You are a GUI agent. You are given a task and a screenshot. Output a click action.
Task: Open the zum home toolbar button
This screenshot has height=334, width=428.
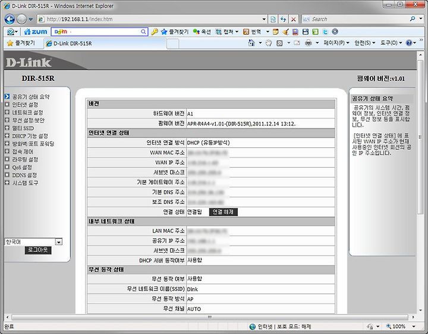click(36, 31)
